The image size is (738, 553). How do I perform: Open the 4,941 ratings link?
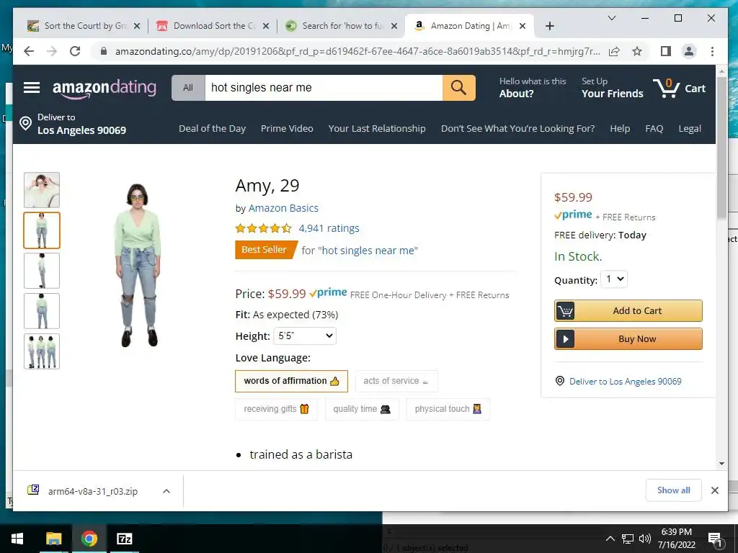(x=329, y=228)
